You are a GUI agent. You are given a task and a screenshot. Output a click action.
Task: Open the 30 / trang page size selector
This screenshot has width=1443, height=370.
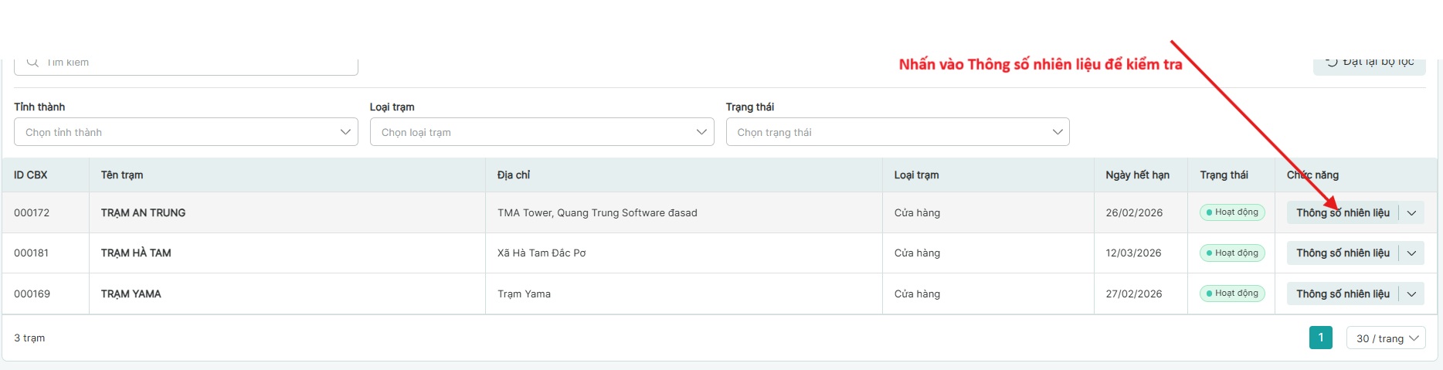[1386, 338]
